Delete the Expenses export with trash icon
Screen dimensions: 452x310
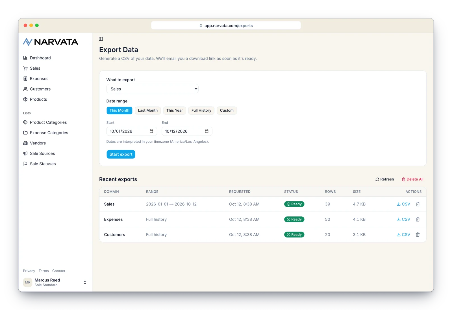pyautogui.click(x=418, y=219)
